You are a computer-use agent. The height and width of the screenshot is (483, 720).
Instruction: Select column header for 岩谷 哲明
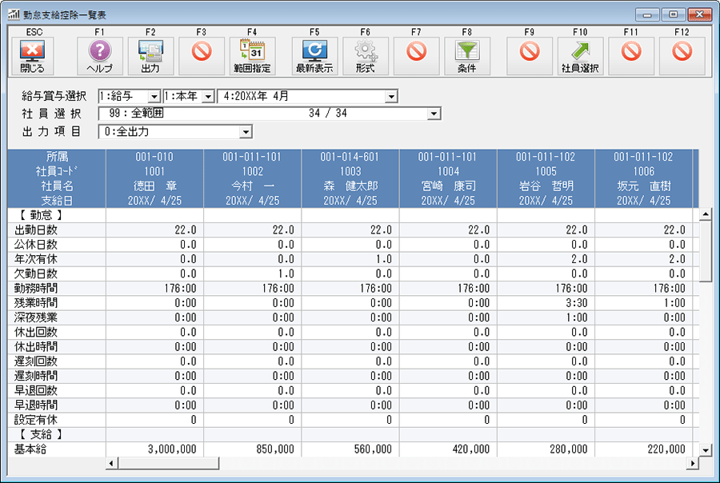[x=546, y=178]
